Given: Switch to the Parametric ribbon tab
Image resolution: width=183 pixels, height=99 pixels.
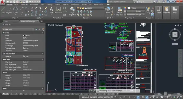Looking at the screenshot, I should pos(34,5).
